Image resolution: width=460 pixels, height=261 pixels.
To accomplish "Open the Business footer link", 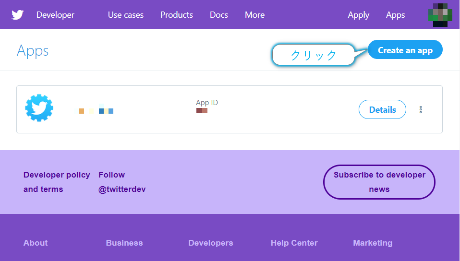I will click(x=124, y=243).
